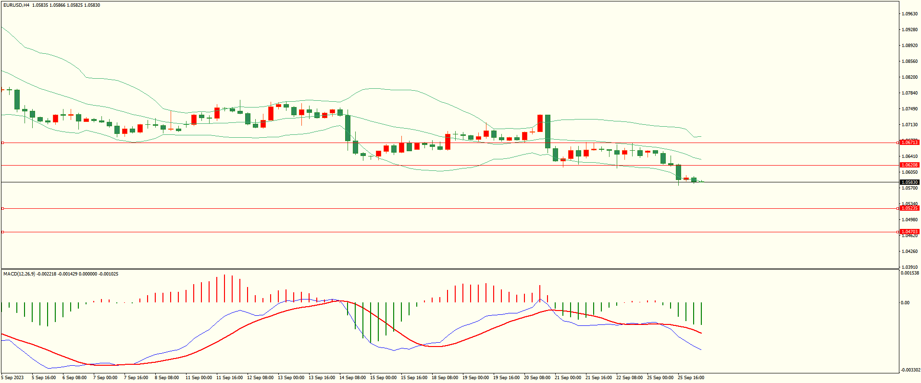Select the 1.05235 price level tag
Screen dimensions: 921x383
(909, 208)
